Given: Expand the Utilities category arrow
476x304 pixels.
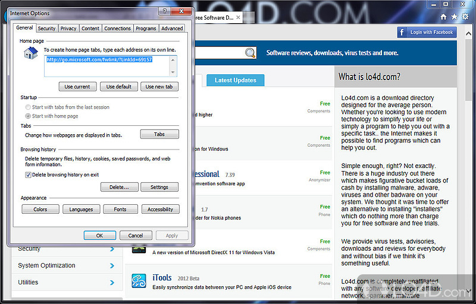Looking at the screenshot, I should 112,283.
